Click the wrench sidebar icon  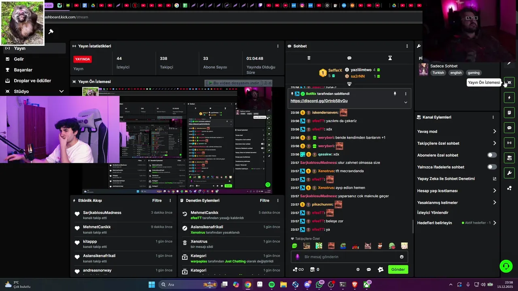click(x=509, y=173)
